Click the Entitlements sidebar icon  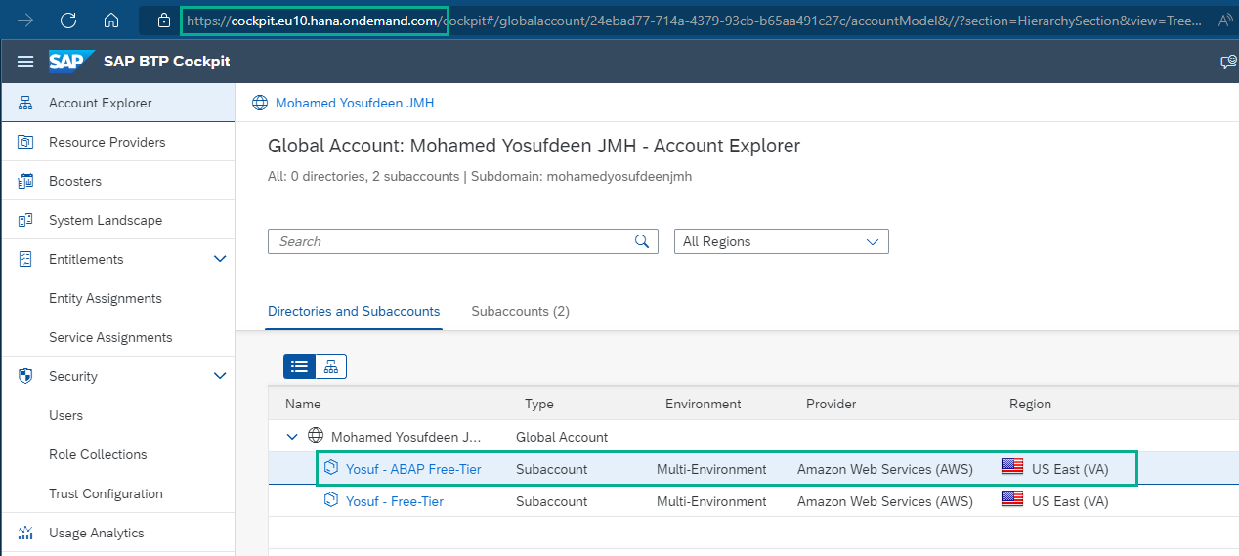[25, 259]
